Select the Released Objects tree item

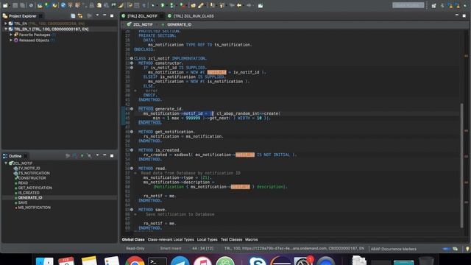click(34, 40)
